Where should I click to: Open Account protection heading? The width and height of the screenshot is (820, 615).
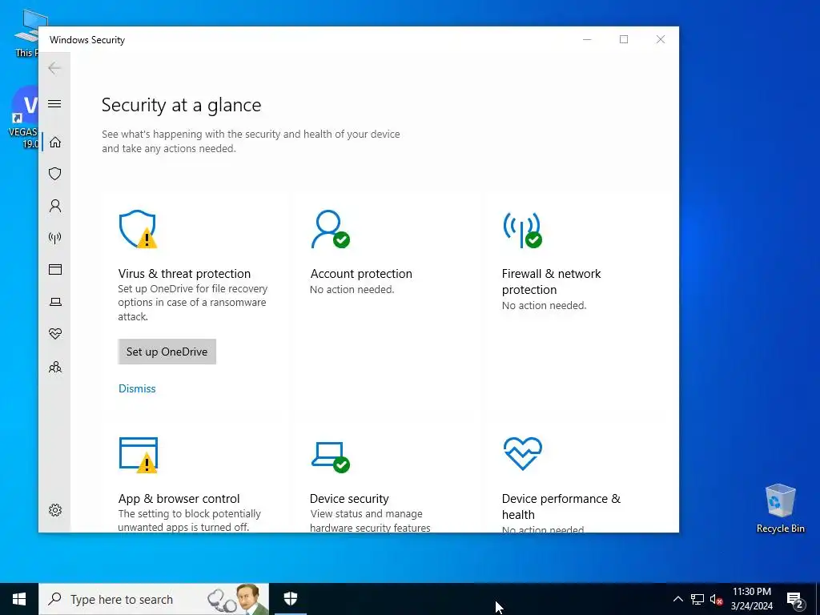click(361, 274)
